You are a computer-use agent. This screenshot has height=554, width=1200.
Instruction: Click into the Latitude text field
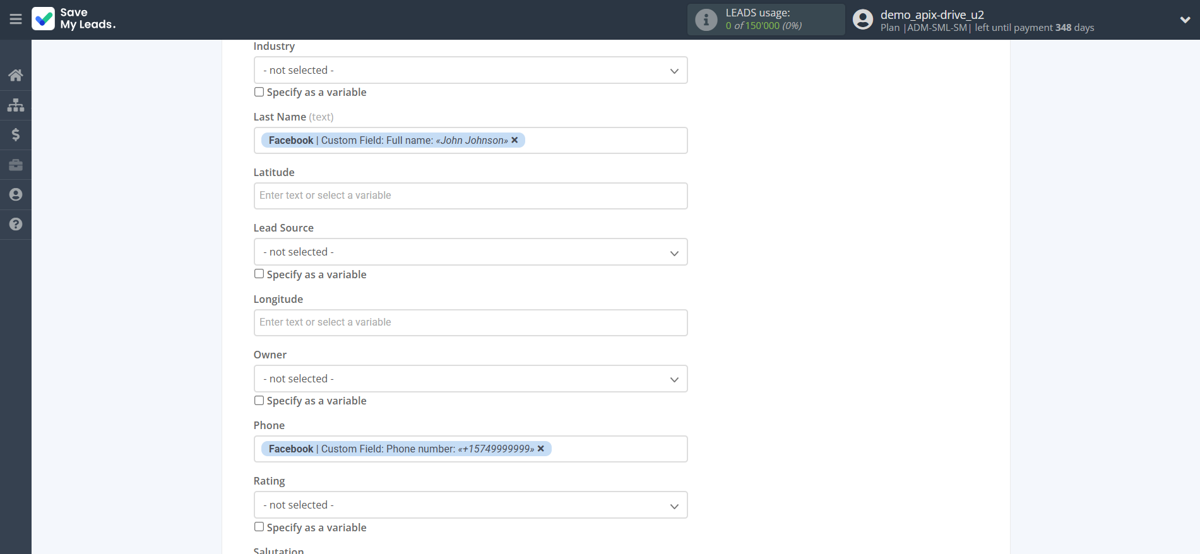470,196
